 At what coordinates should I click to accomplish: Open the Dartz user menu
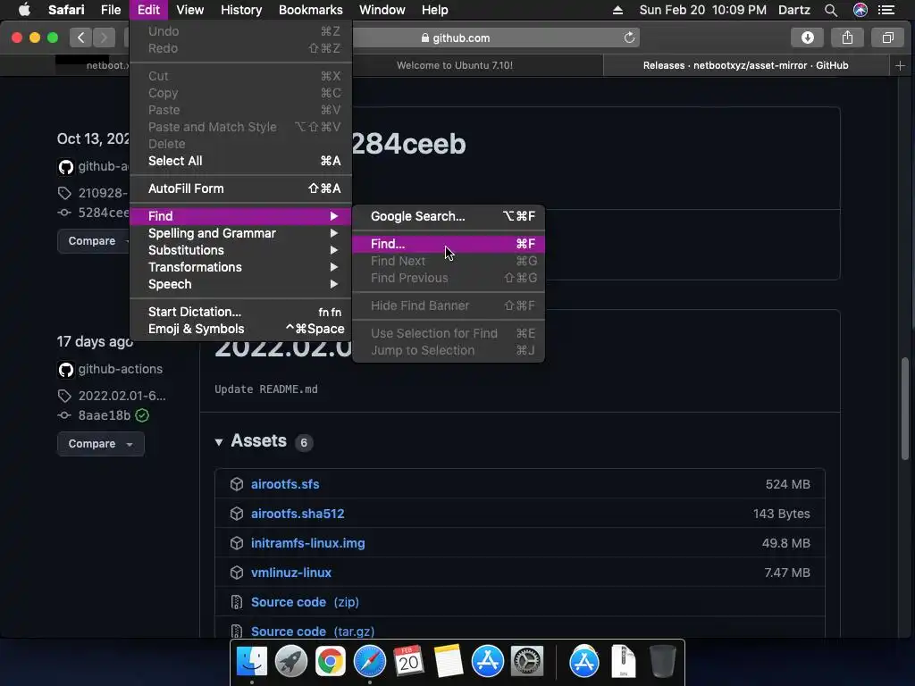tap(794, 10)
